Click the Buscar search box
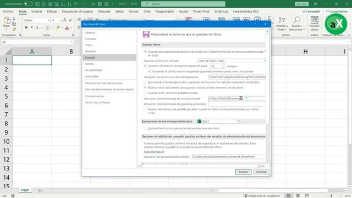Image resolution: width=352 pixels, height=198 pixels. pos(183,4)
